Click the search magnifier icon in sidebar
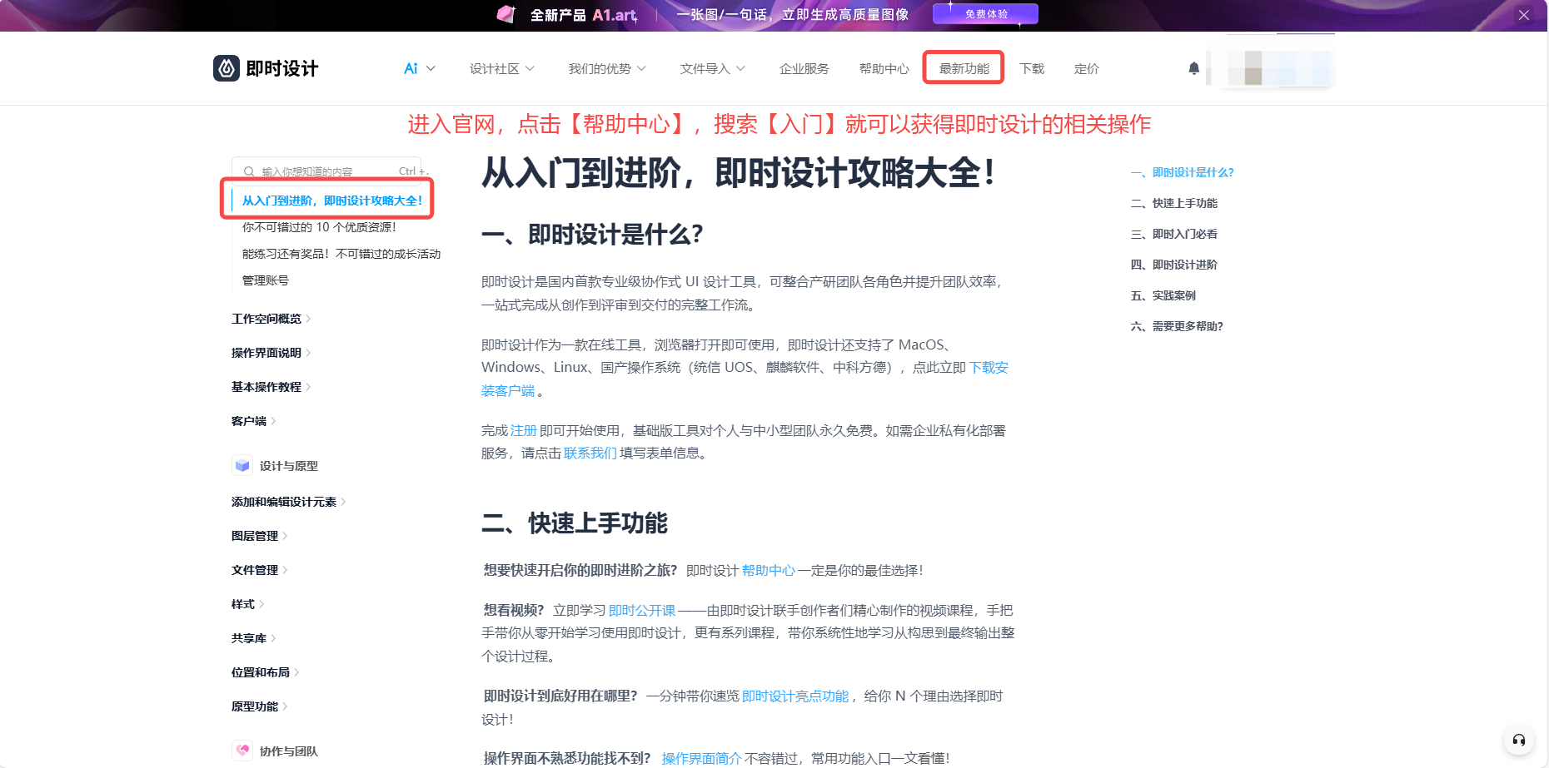The width and height of the screenshot is (1549, 768). 248,171
